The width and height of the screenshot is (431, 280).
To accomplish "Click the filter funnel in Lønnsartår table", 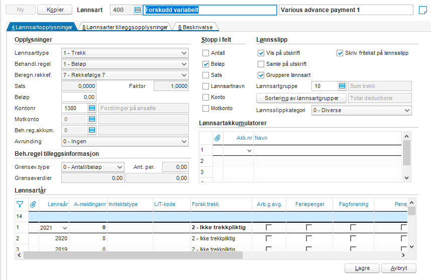I will 20,205.
